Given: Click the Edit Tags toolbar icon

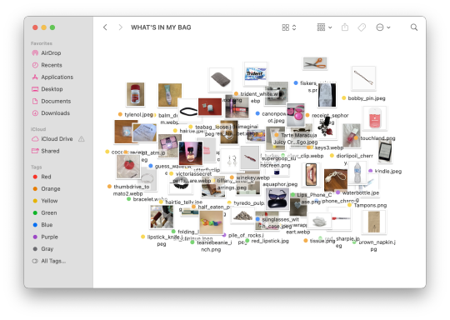Looking at the screenshot, I should 362,27.
